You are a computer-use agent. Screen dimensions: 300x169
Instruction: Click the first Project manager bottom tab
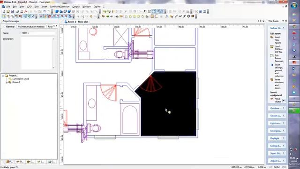pyautogui.click(x=9, y=162)
